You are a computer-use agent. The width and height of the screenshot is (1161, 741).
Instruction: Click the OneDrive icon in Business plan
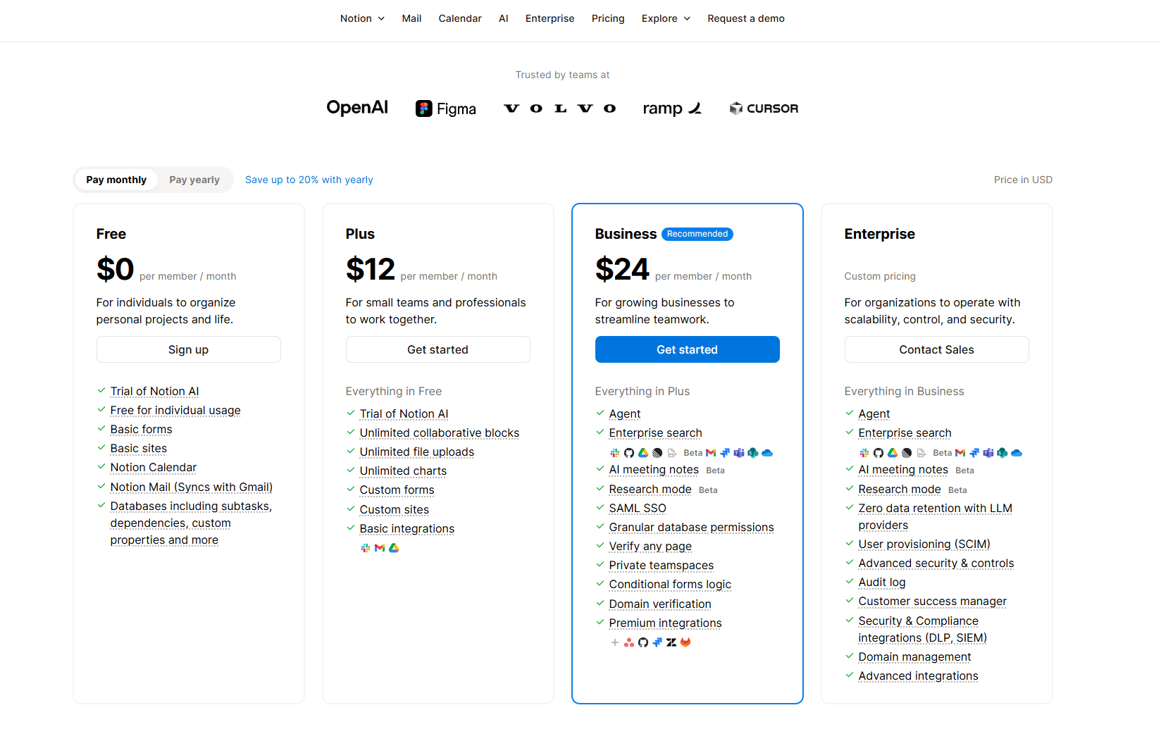click(x=767, y=453)
